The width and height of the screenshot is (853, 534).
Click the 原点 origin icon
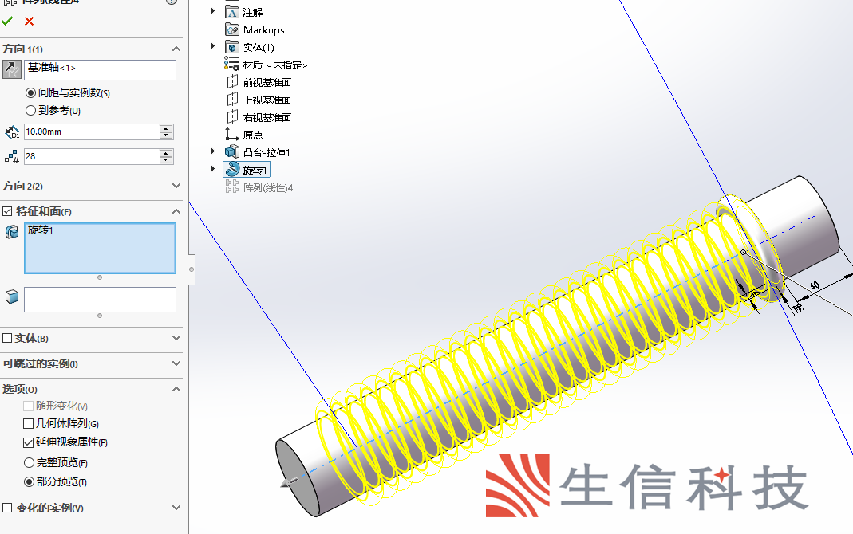coord(232,135)
